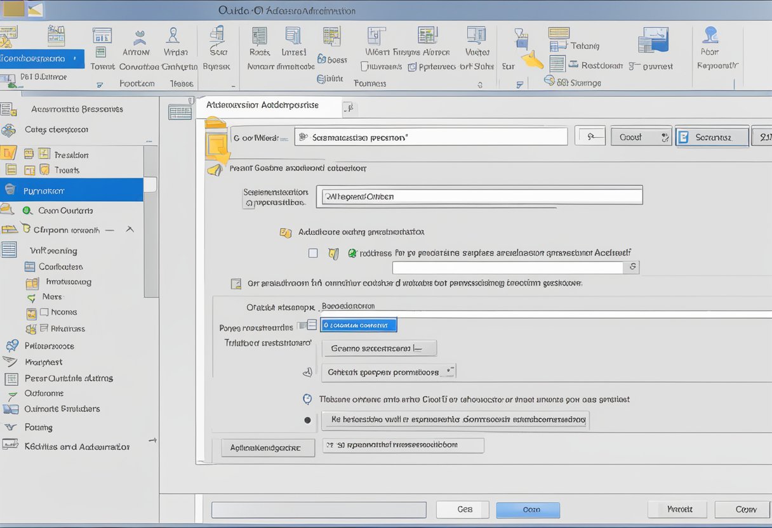Image resolution: width=772 pixels, height=528 pixels.
Task: Click the trash bin icon on "Pyrnokcrr" row
Action: point(9,190)
